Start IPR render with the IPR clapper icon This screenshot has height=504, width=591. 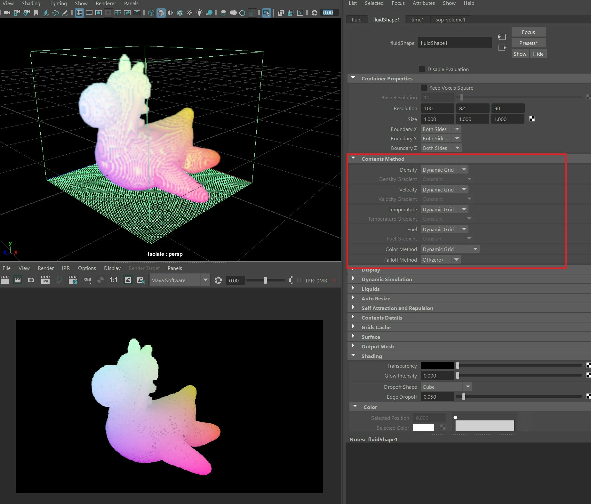[45, 280]
